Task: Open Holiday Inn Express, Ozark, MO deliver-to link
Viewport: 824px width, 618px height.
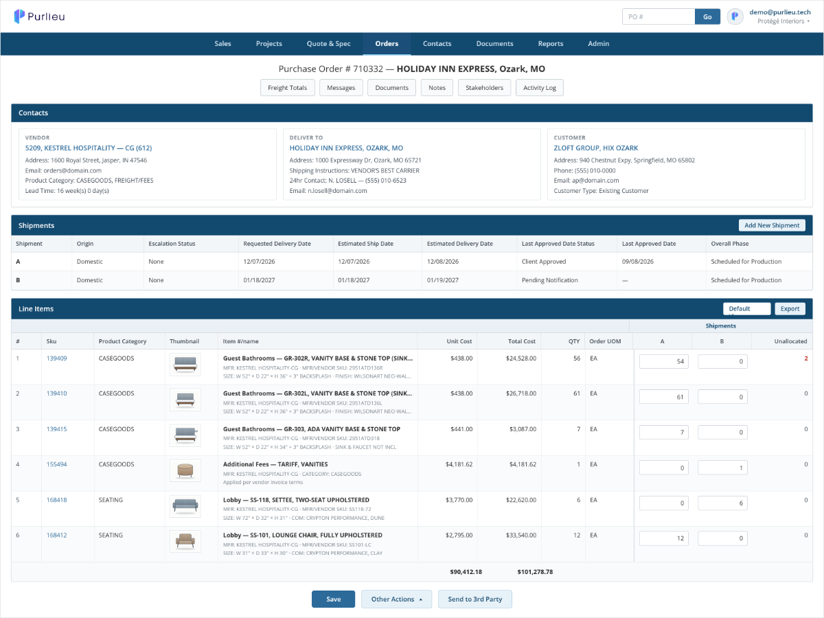Action: click(346, 148)
